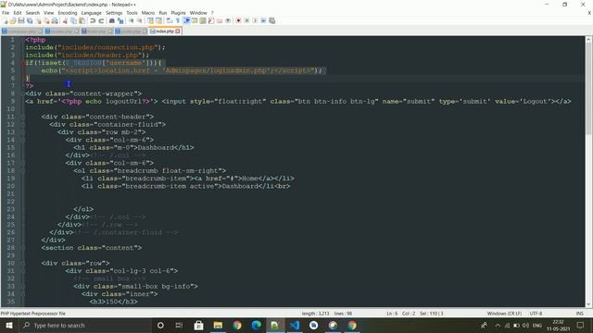Image resolution: width=593 pixels, height=333 pixels.
Task: Open the Settings menu
Action: click(114, 13)
